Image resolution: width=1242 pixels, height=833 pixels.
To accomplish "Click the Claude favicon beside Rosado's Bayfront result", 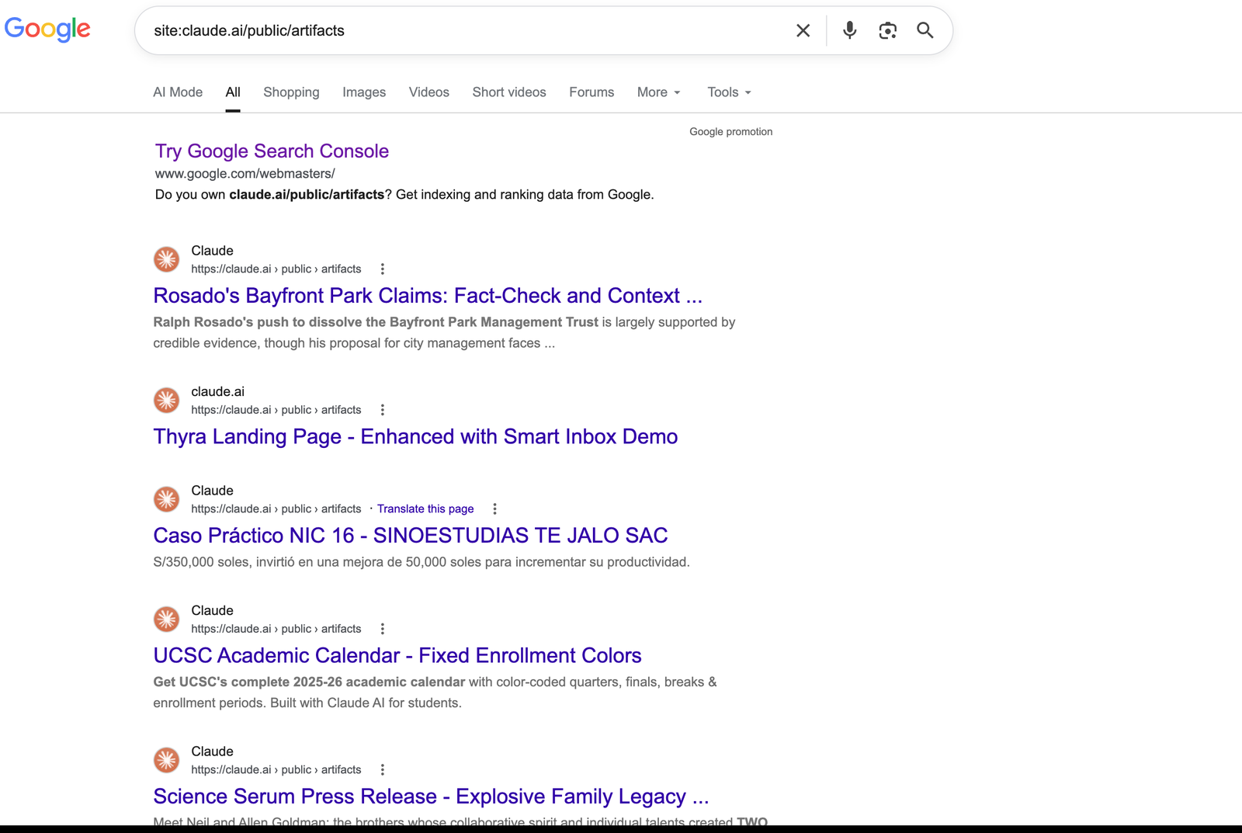I will click(x=166, y=259).
